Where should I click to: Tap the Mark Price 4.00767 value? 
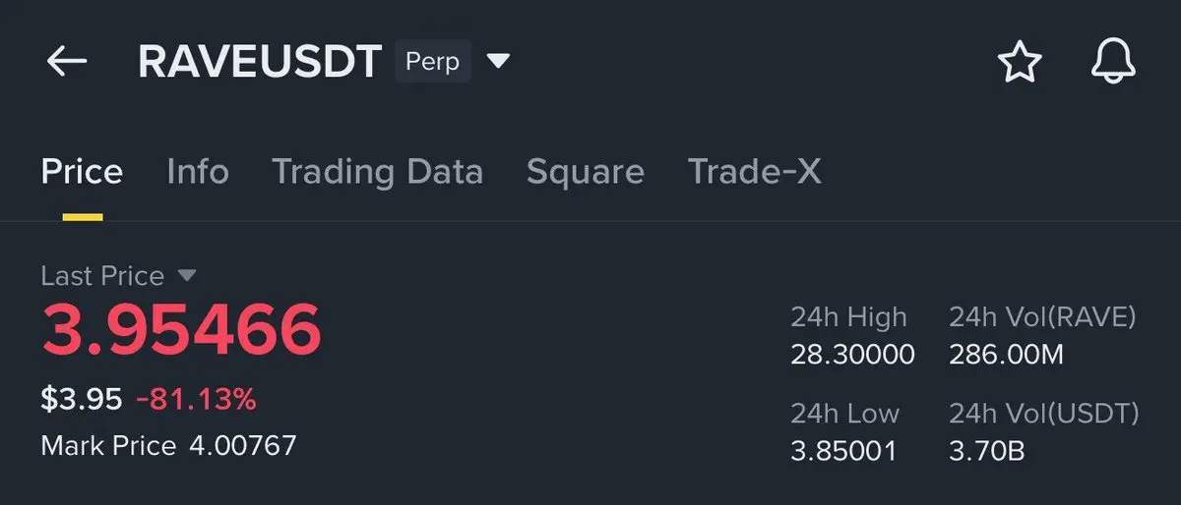click(240, 446)
